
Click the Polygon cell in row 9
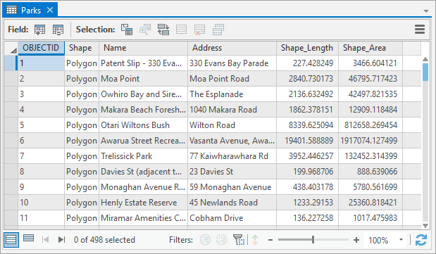82,187
